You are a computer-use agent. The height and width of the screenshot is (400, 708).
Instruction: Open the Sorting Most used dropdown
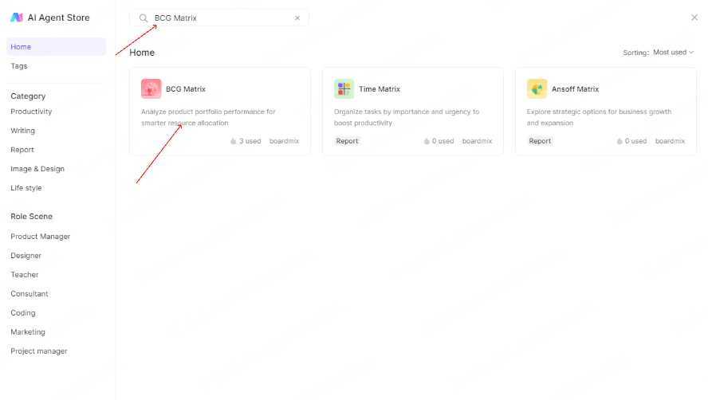pyautogui.click(x=673, y=53)
